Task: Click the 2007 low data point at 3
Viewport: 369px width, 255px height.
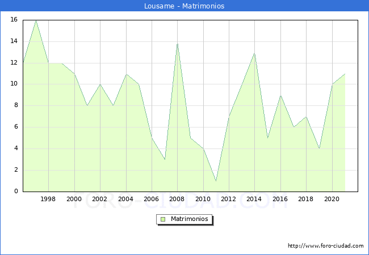Action: coord(165,159)
